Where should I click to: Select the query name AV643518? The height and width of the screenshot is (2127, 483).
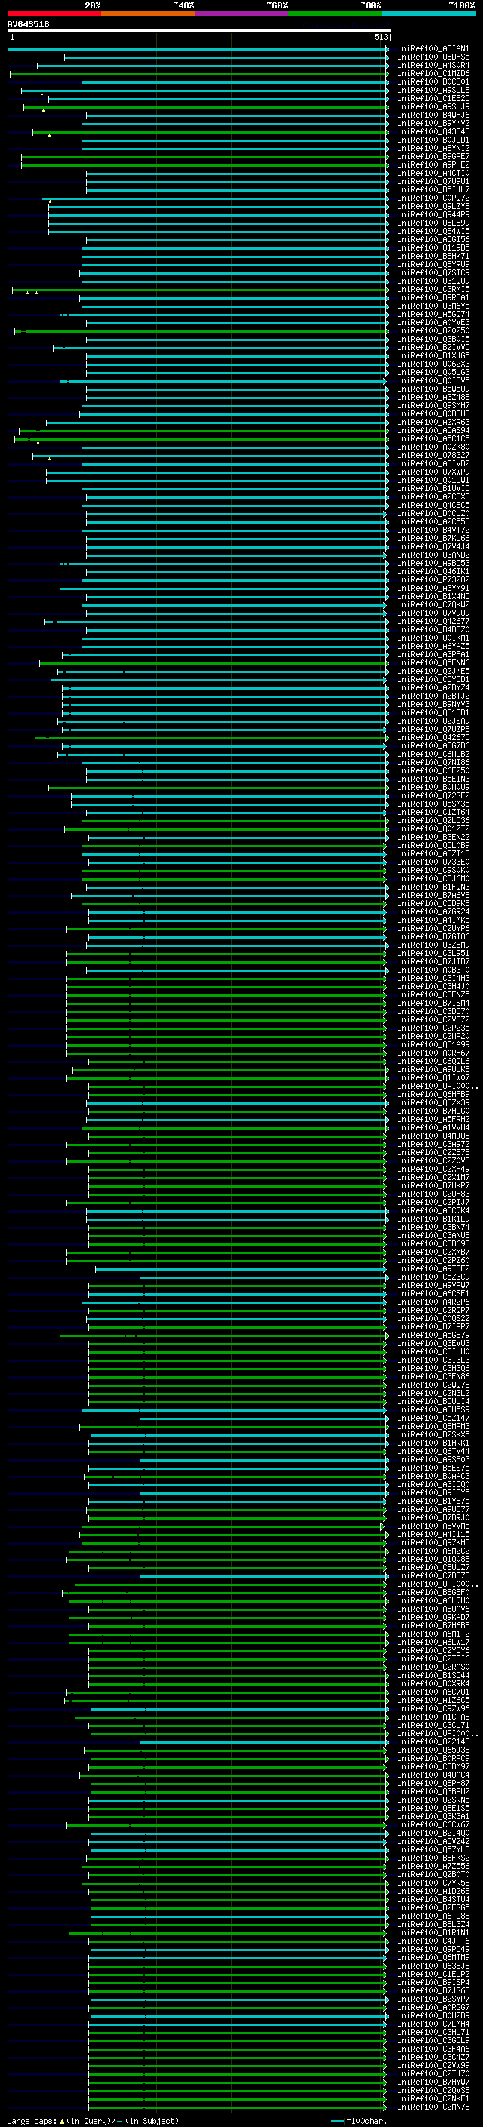pos(28,24)
